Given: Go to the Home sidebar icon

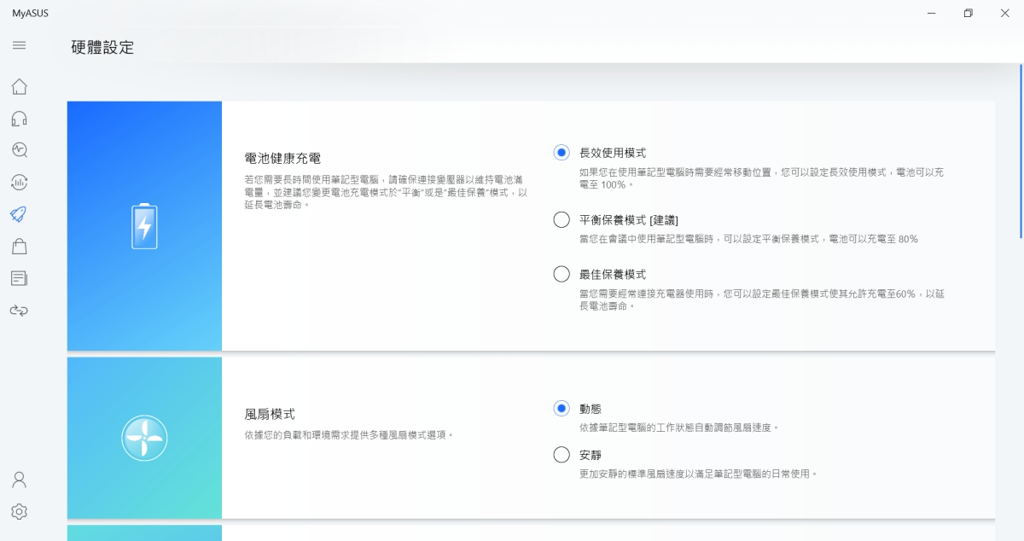Looking at the screenshot, I should coord(19,86).
